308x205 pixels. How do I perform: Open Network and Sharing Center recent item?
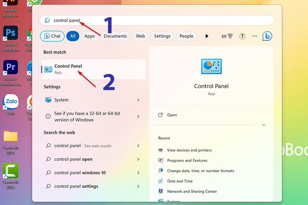(x=192, y=191)
